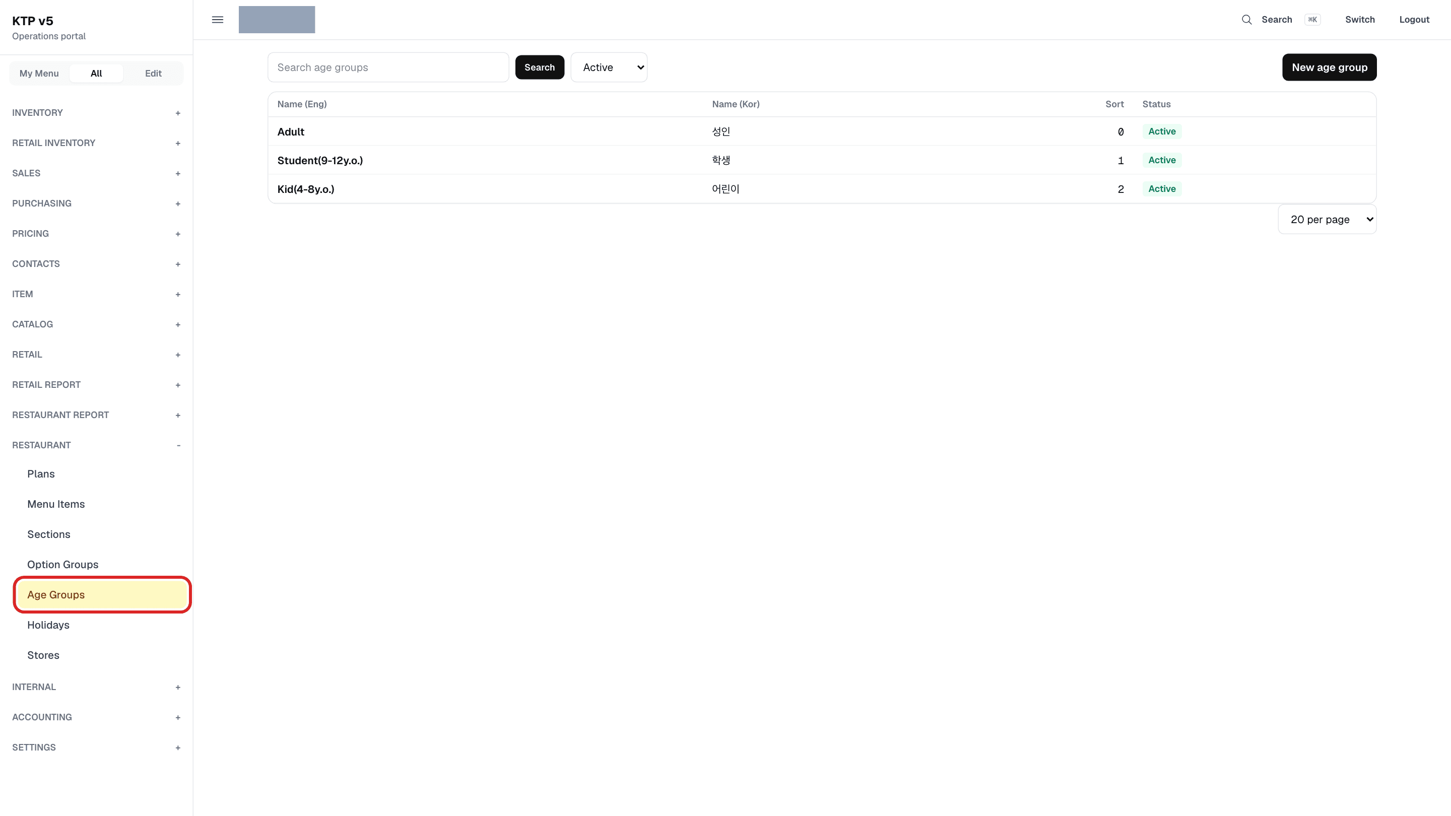Expand the SETTINGS section
Image resolution: width=1451 pixels, height=816 pixels.
point(96,748)
